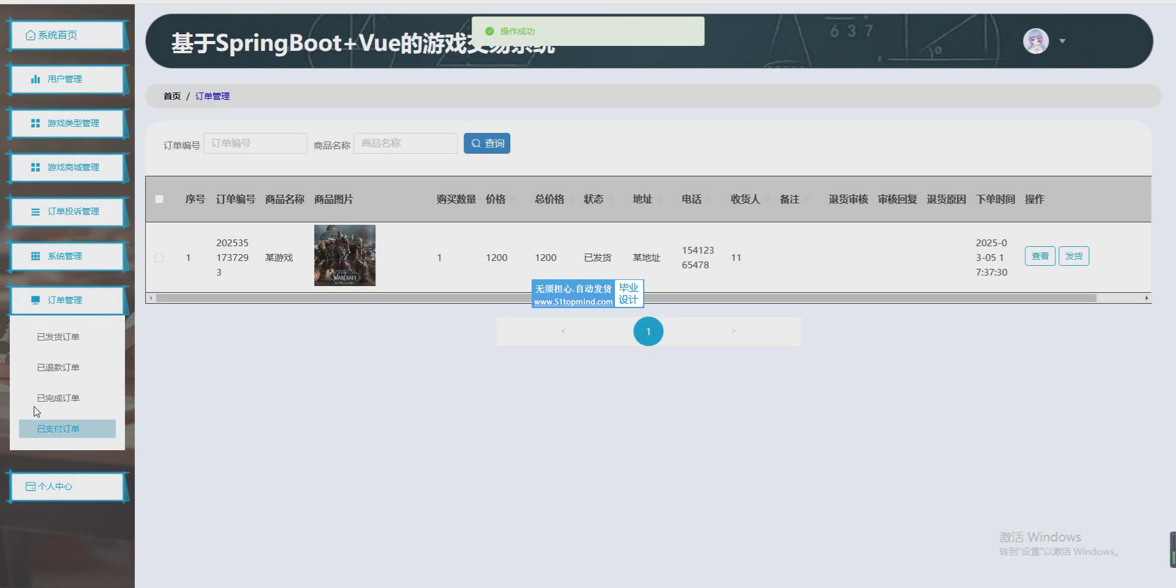Viewport: 1176px width, 588px height.
Task: Sort table by 价格 column arrows
Action: click(x=513, y=199)
